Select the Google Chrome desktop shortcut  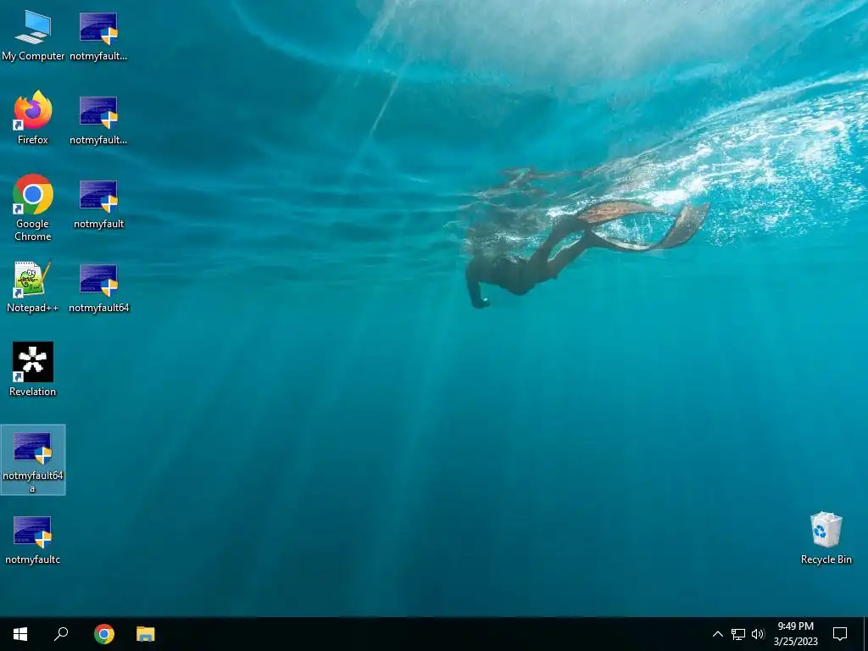pos(33,208)
